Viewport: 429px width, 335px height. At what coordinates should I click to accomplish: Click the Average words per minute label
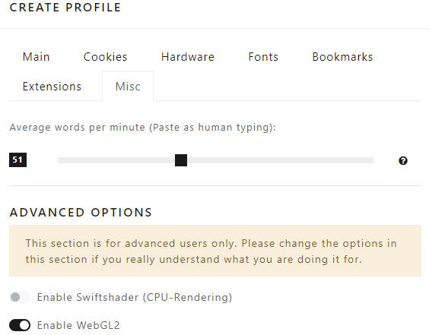[x=142, y=128]
